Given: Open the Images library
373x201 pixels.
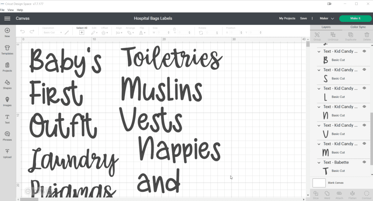Looking at the screenshot, I should pyautogui.click(x=7, y=102).
